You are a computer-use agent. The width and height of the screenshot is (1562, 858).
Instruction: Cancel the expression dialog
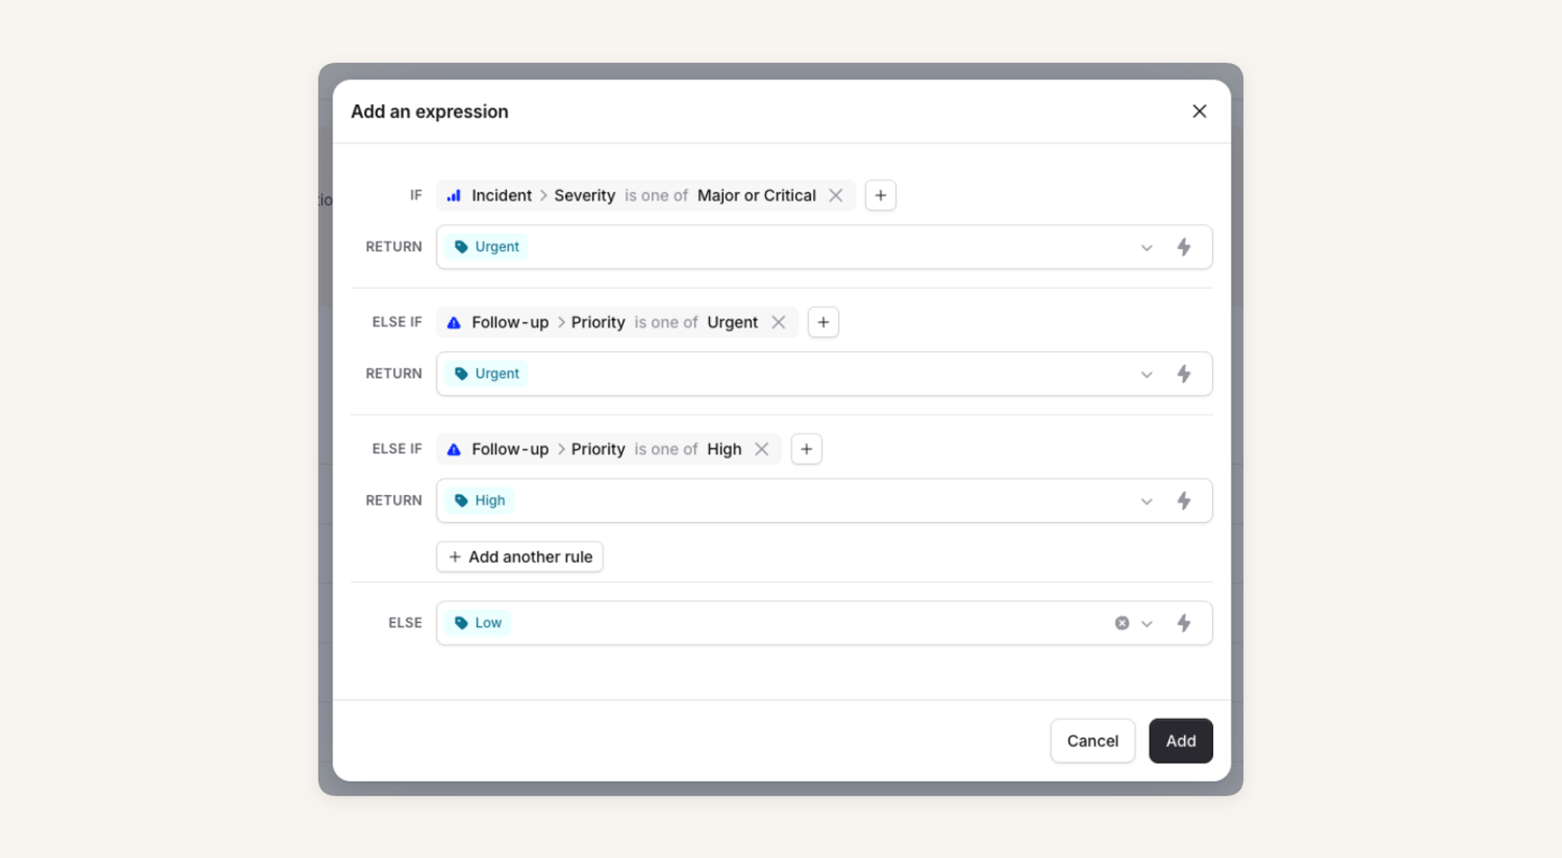tap(1092, 741)
